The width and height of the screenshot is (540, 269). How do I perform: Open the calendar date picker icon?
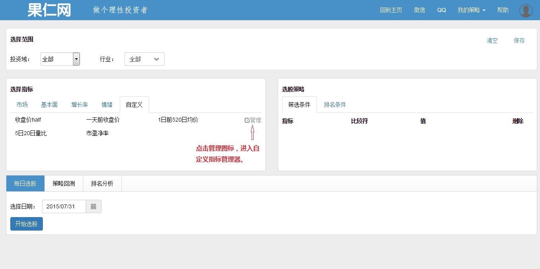click(94, 206)
